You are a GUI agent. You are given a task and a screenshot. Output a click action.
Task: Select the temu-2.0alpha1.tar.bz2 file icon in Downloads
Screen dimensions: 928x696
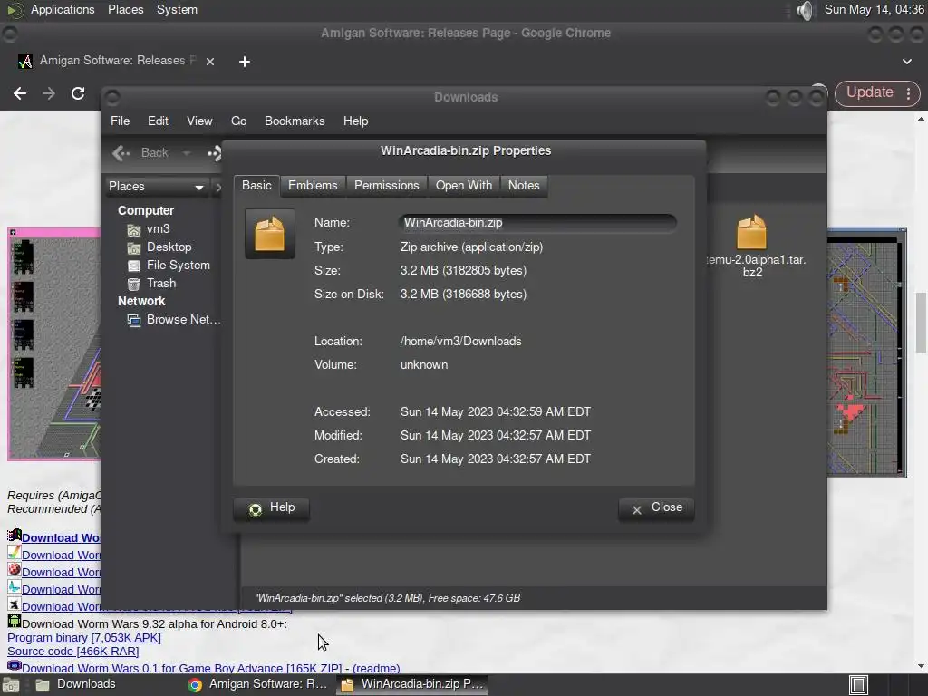click(x=751, y=232)
